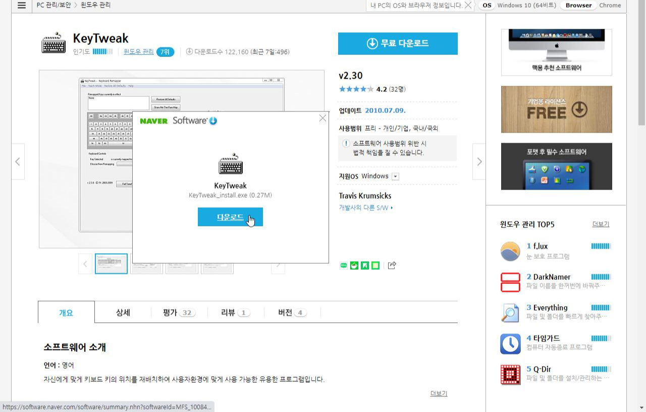The width and height of the screenshot is (646, 412).
Task: Click 더보기 under software description
Action: [x=439, y=393]
